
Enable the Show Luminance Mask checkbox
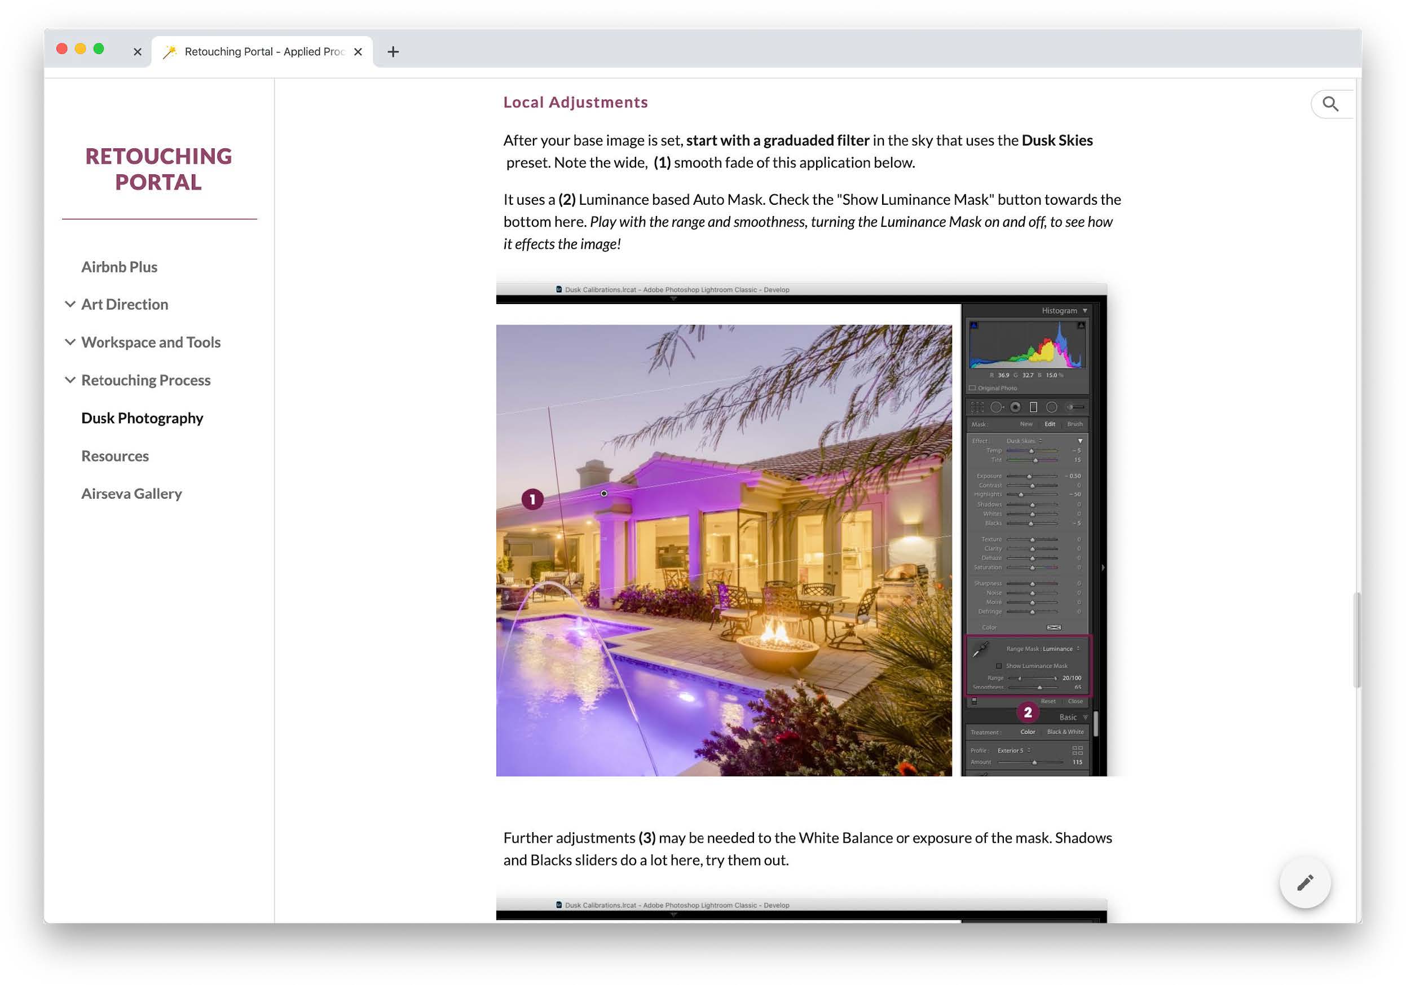(x=999, y=666)
